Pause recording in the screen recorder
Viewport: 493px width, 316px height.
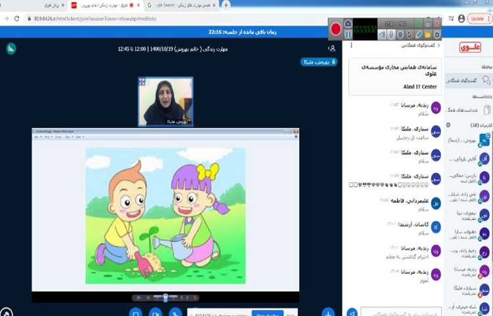tap(348, 34)
